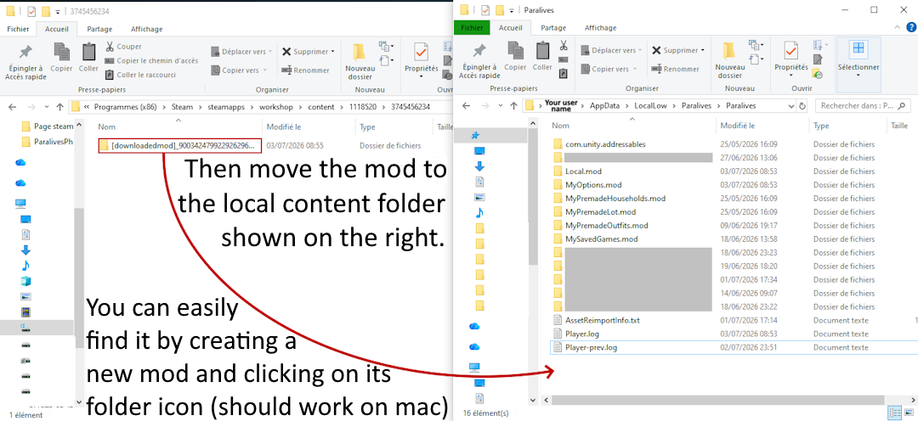
Task: Click Propriétés checkmark icon in 3745456234 window
Action: 421,52
